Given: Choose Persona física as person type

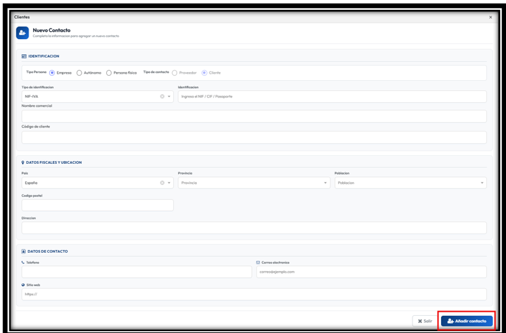Looking at the screenshot, I should (109, 73).
